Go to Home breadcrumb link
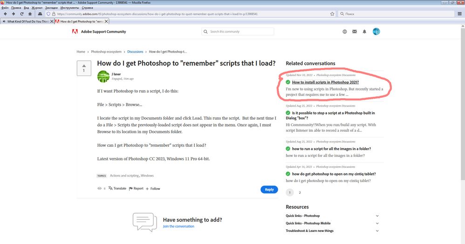 81,52
